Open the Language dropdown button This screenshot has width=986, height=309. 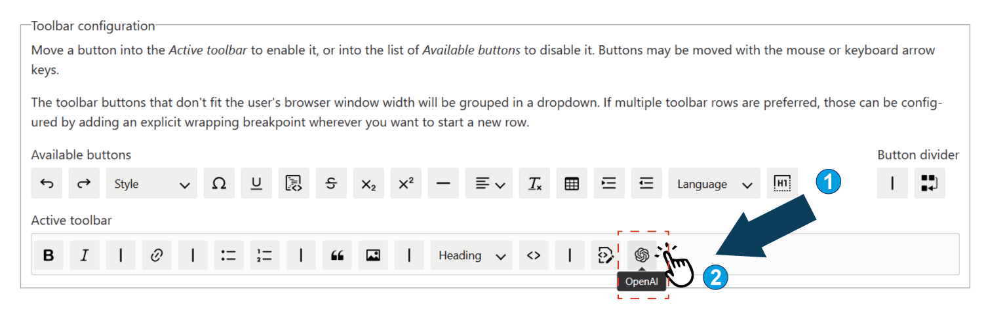[x=715, y=184]
